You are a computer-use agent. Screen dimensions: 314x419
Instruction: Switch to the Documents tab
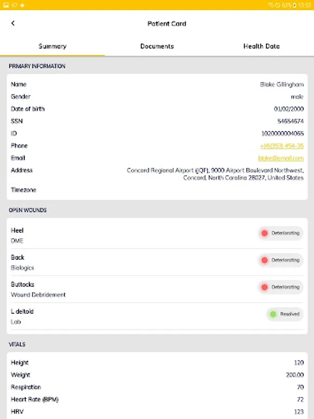pyautogui.click(x=157, y=46)
